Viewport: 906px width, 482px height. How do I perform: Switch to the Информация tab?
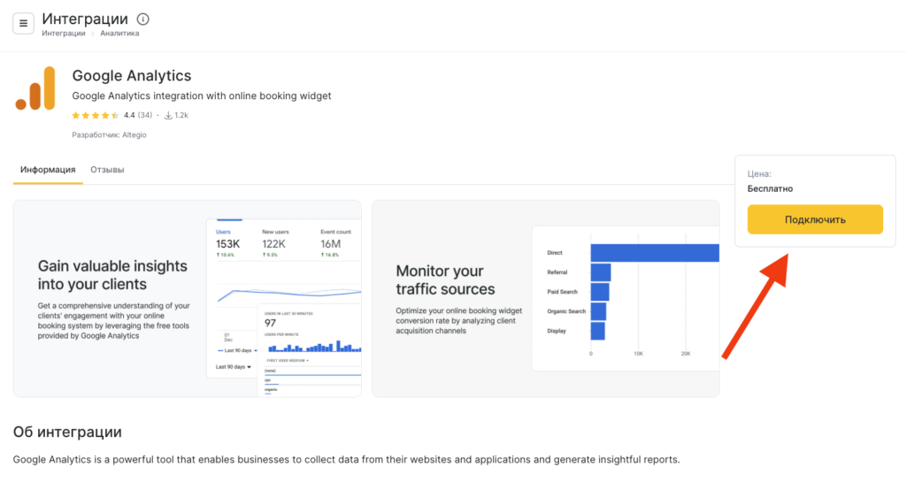pyautogui.click(x=48, y=170)
